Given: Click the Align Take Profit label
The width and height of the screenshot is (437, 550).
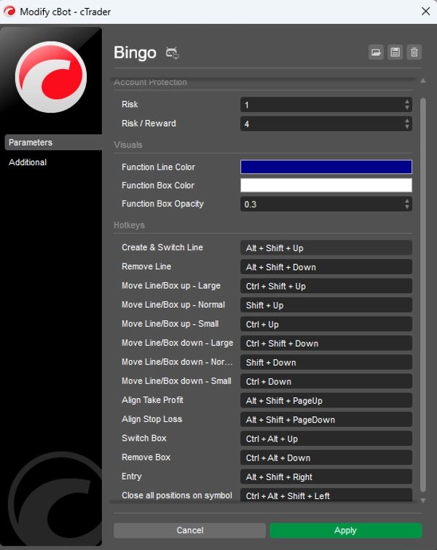Looking at the screenshot, I should pyautogui.click(x=152, y=400).
